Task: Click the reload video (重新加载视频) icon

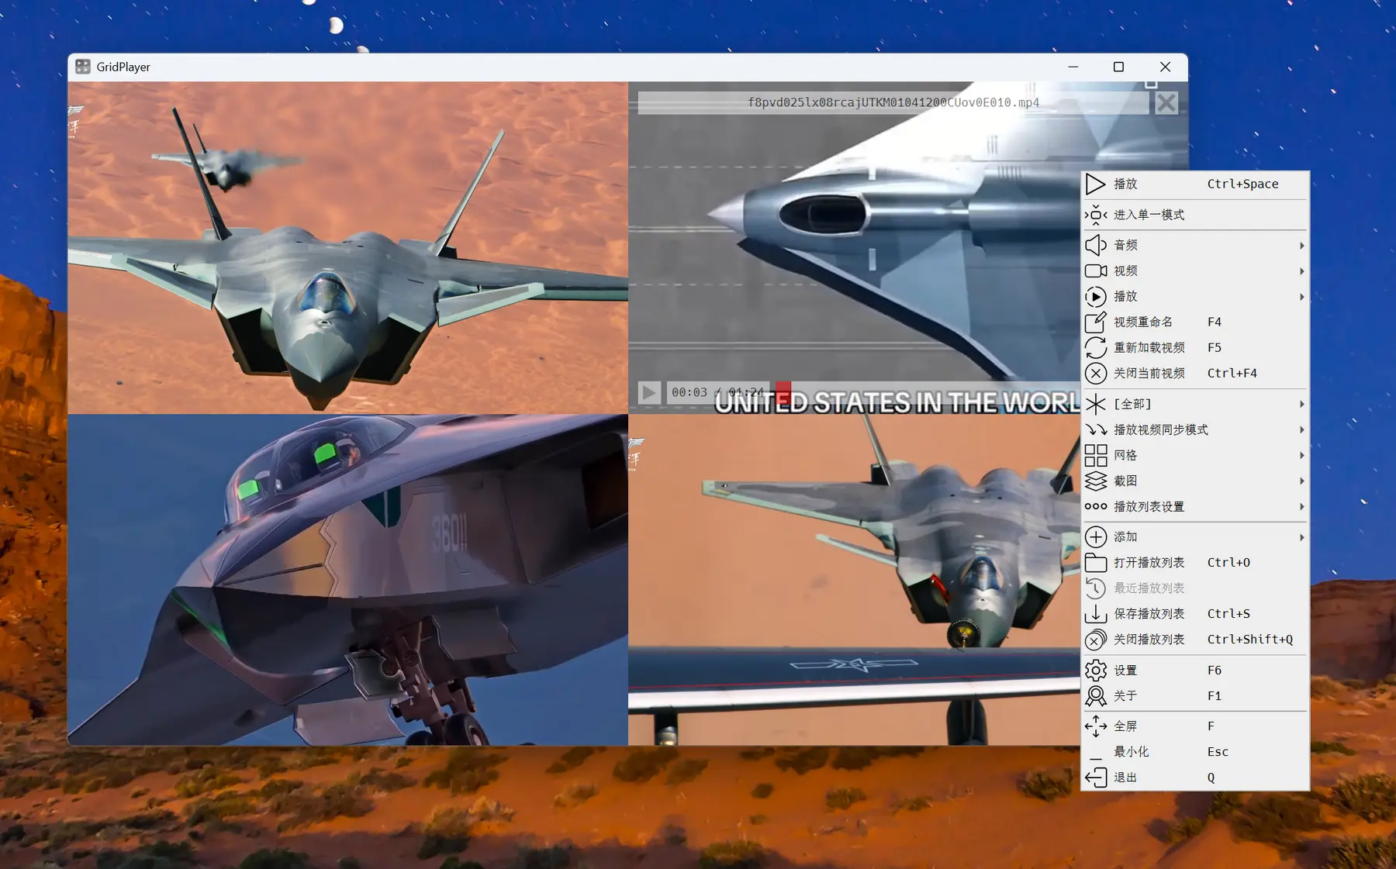Action: tap(1095, 348)
